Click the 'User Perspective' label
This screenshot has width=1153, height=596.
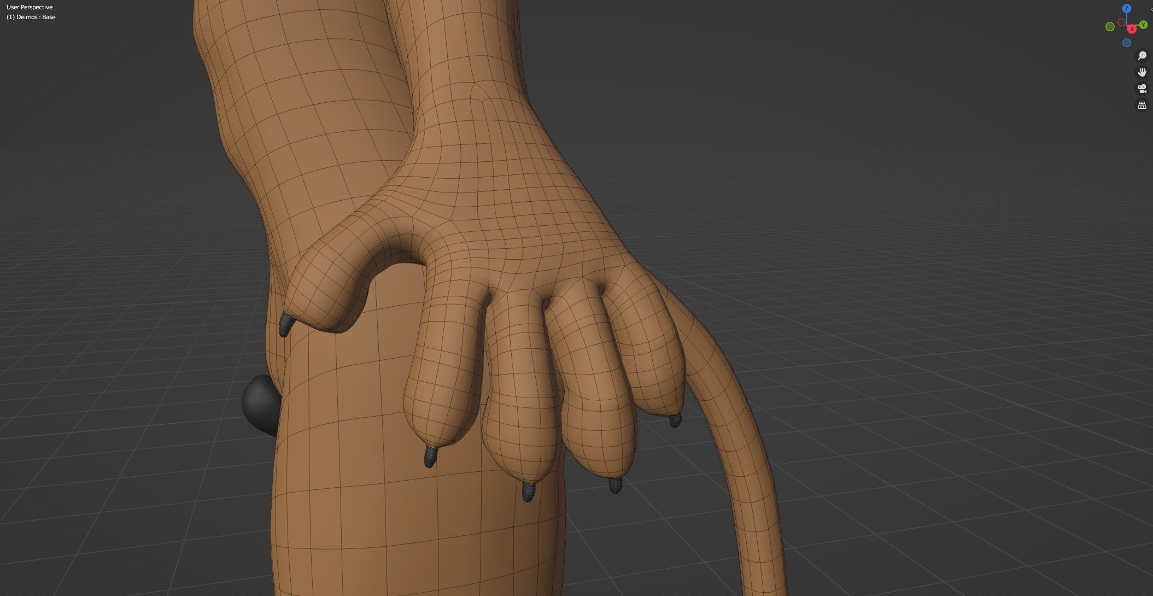pyautogui.click(x=30, y=7)
